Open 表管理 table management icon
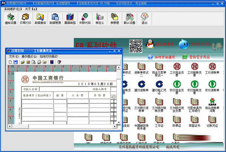The height and width of the screenshot is (152, 226). point(115,18)
